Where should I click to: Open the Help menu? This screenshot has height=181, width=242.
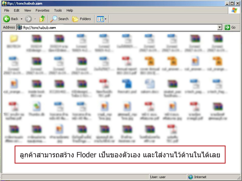click(x=70, y=10)
